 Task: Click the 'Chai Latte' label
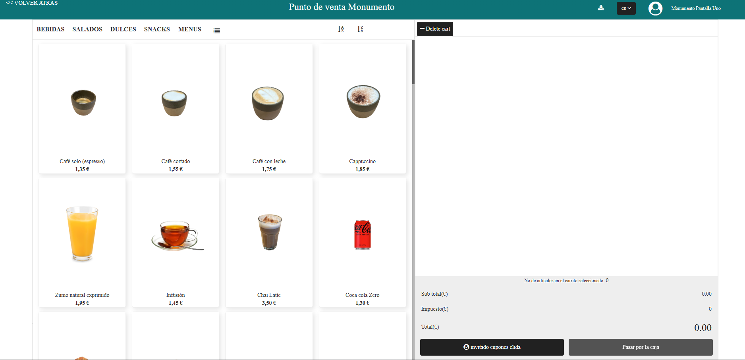[x=269, y=295]
